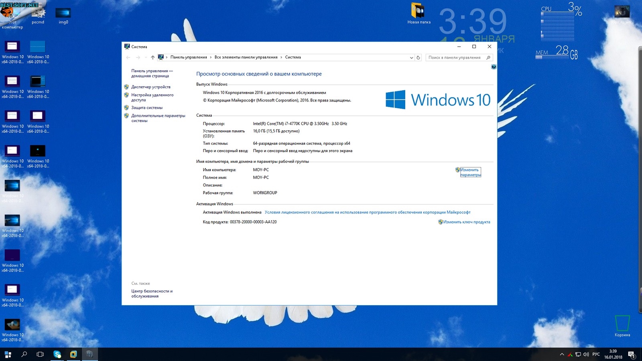Viewport: 642px width, 361px height.
Task: Click MOY-PC beside Имя компьютера
Action: [x=261, y=170]
